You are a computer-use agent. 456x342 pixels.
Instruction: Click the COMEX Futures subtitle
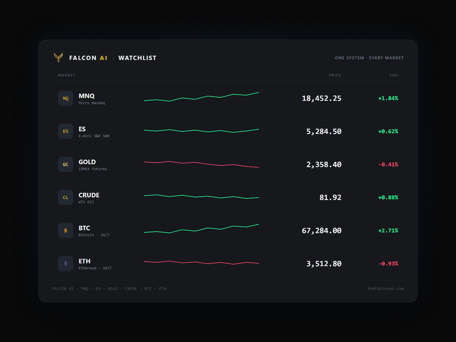point(93,169)
